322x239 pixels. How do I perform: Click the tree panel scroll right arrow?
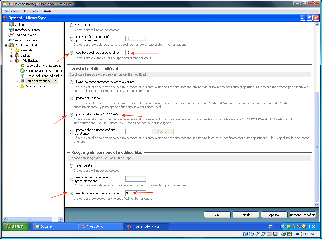pyautogui.click(x=60, y=219)
